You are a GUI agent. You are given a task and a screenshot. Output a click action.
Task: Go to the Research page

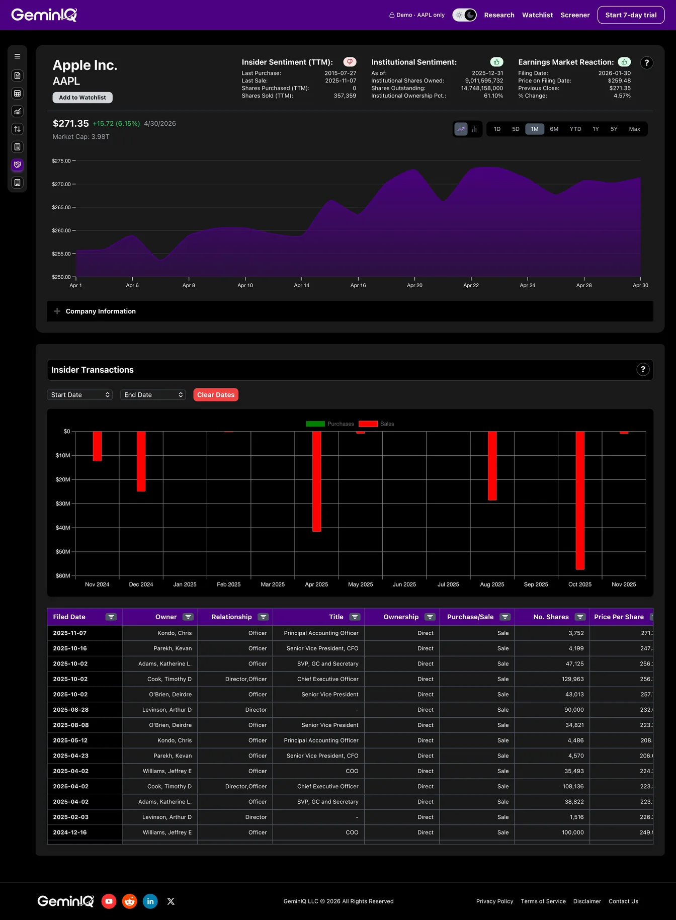499,15
